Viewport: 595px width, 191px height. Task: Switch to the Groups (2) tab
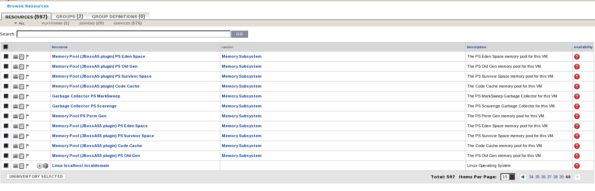[x=69, y=16]
